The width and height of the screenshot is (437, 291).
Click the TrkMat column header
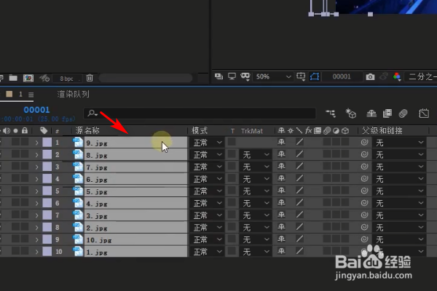coord(252,131)
